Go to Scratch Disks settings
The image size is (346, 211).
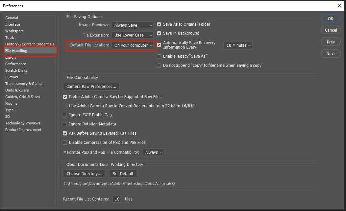pyautogui.click(x=16, y=70)
